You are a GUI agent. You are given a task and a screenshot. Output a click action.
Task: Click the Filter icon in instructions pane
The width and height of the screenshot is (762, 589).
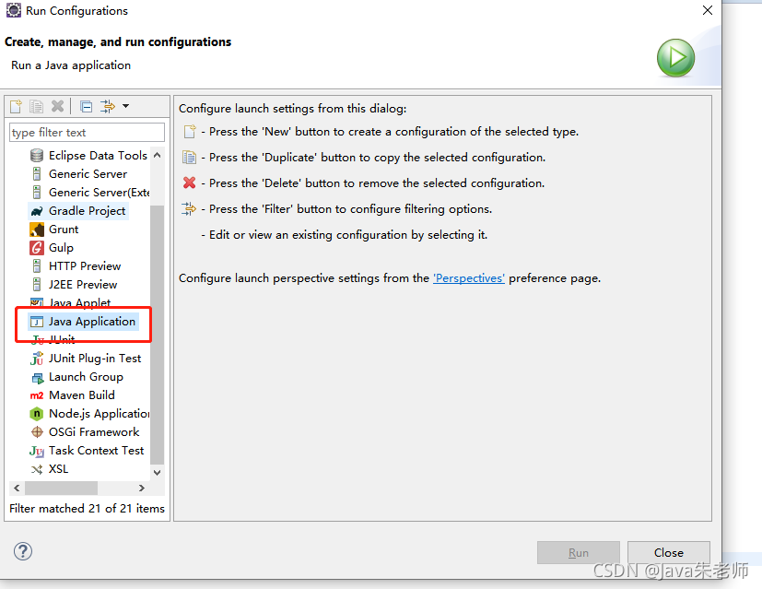click(x=189, y=209)
